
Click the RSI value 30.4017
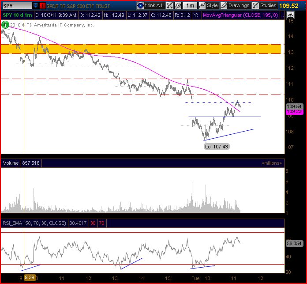click(x=78, y=223)
